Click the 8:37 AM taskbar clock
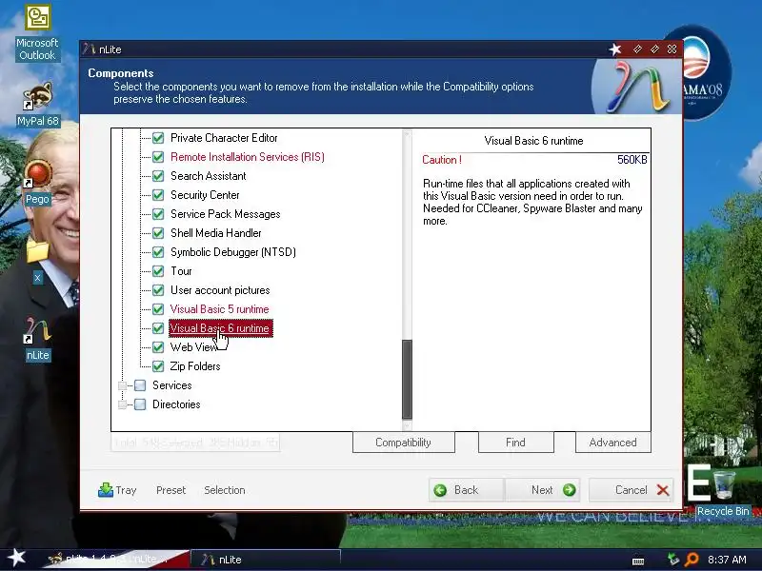 pyautogui.click(x=727, y=560)
